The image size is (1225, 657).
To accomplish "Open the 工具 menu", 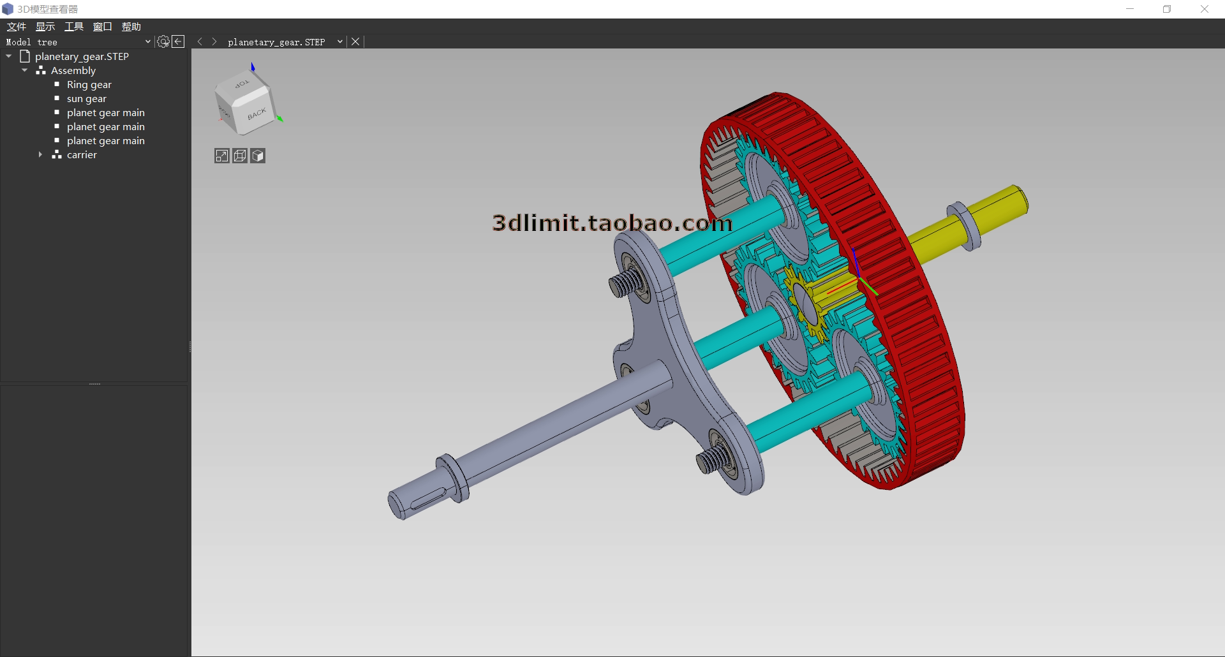I will (74, 26).
